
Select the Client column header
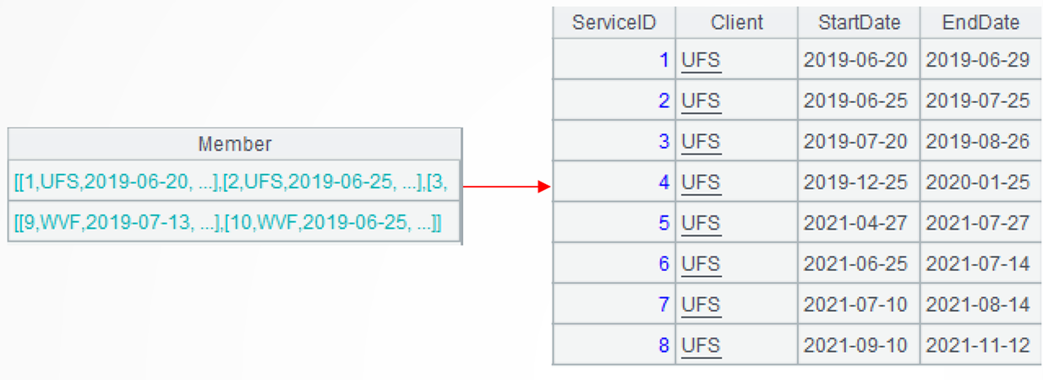click(x=736, y=22)
